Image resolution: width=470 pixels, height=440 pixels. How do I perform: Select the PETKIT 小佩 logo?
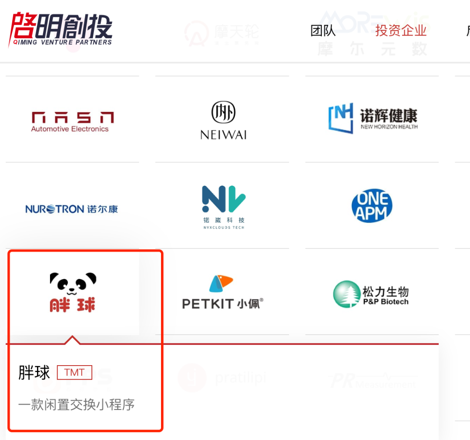pos(223,292)
